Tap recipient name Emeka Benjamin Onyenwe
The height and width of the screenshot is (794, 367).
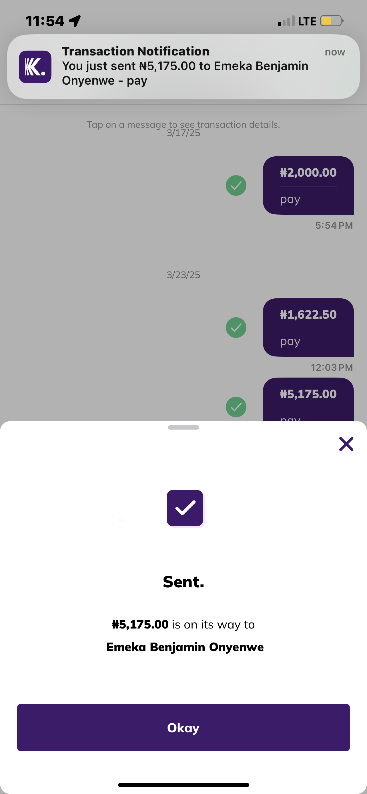pyautogui.click(x=185, y=647)
